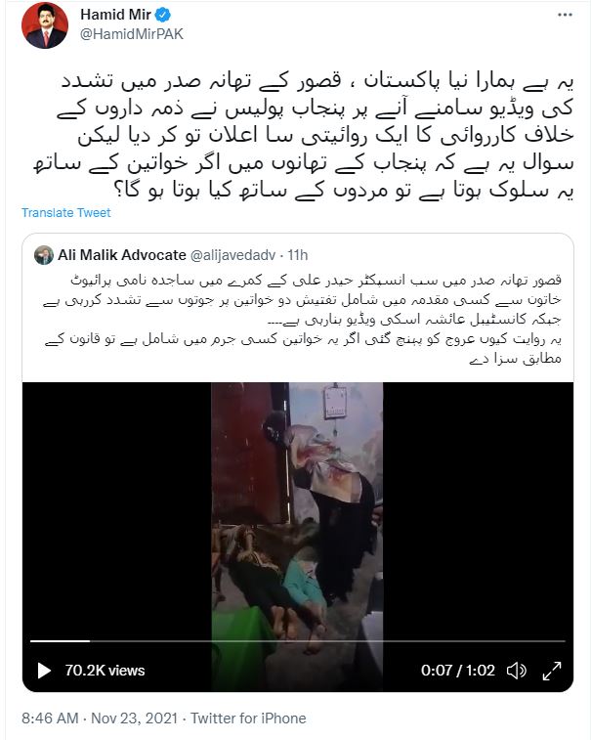Viewport: 591px width, 740px height.
Task: Click the 0:07 / 1:02 time display
Action: [457, 671]
